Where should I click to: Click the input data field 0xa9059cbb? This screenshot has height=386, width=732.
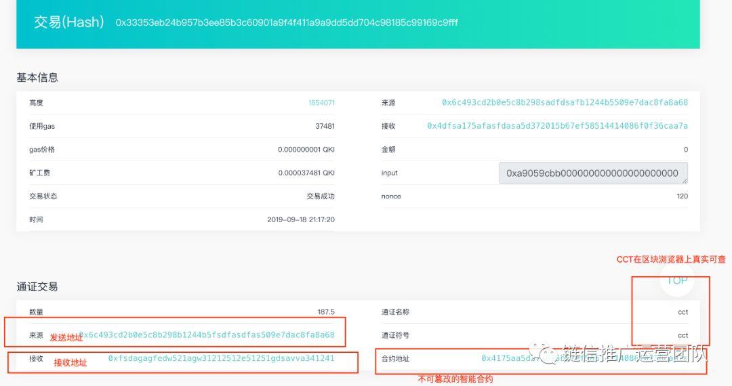591,173
